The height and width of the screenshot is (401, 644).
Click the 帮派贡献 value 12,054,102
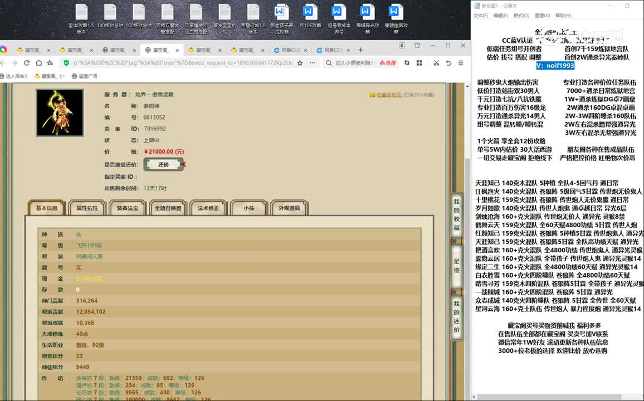[91, 312]
